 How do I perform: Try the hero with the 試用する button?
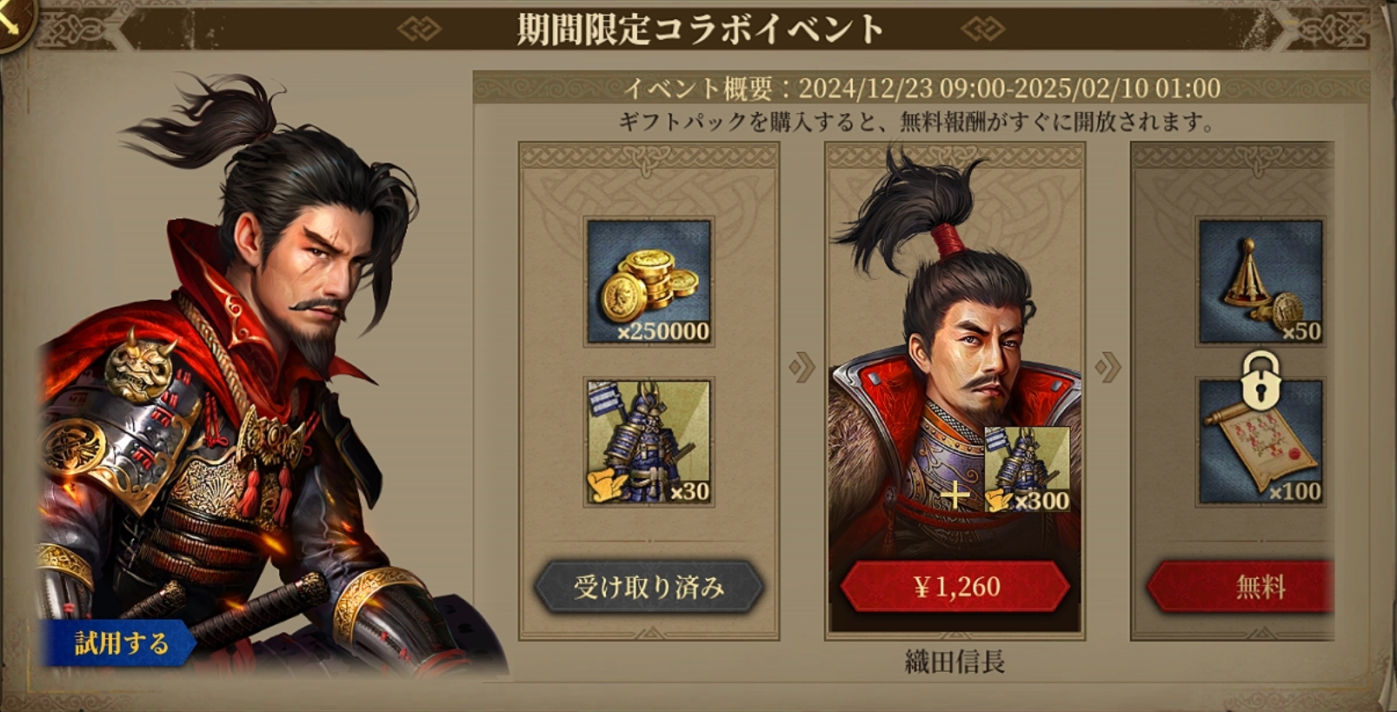click(117, 643)
